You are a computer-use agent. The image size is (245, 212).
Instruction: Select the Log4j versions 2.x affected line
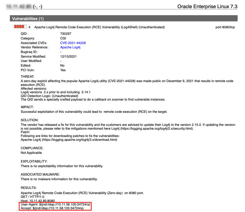coord(56,92)
